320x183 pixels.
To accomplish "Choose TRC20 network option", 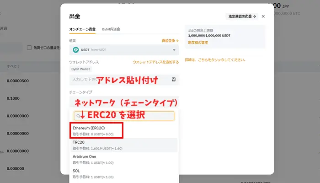I will pyautogui.click(x=124, y=145).
